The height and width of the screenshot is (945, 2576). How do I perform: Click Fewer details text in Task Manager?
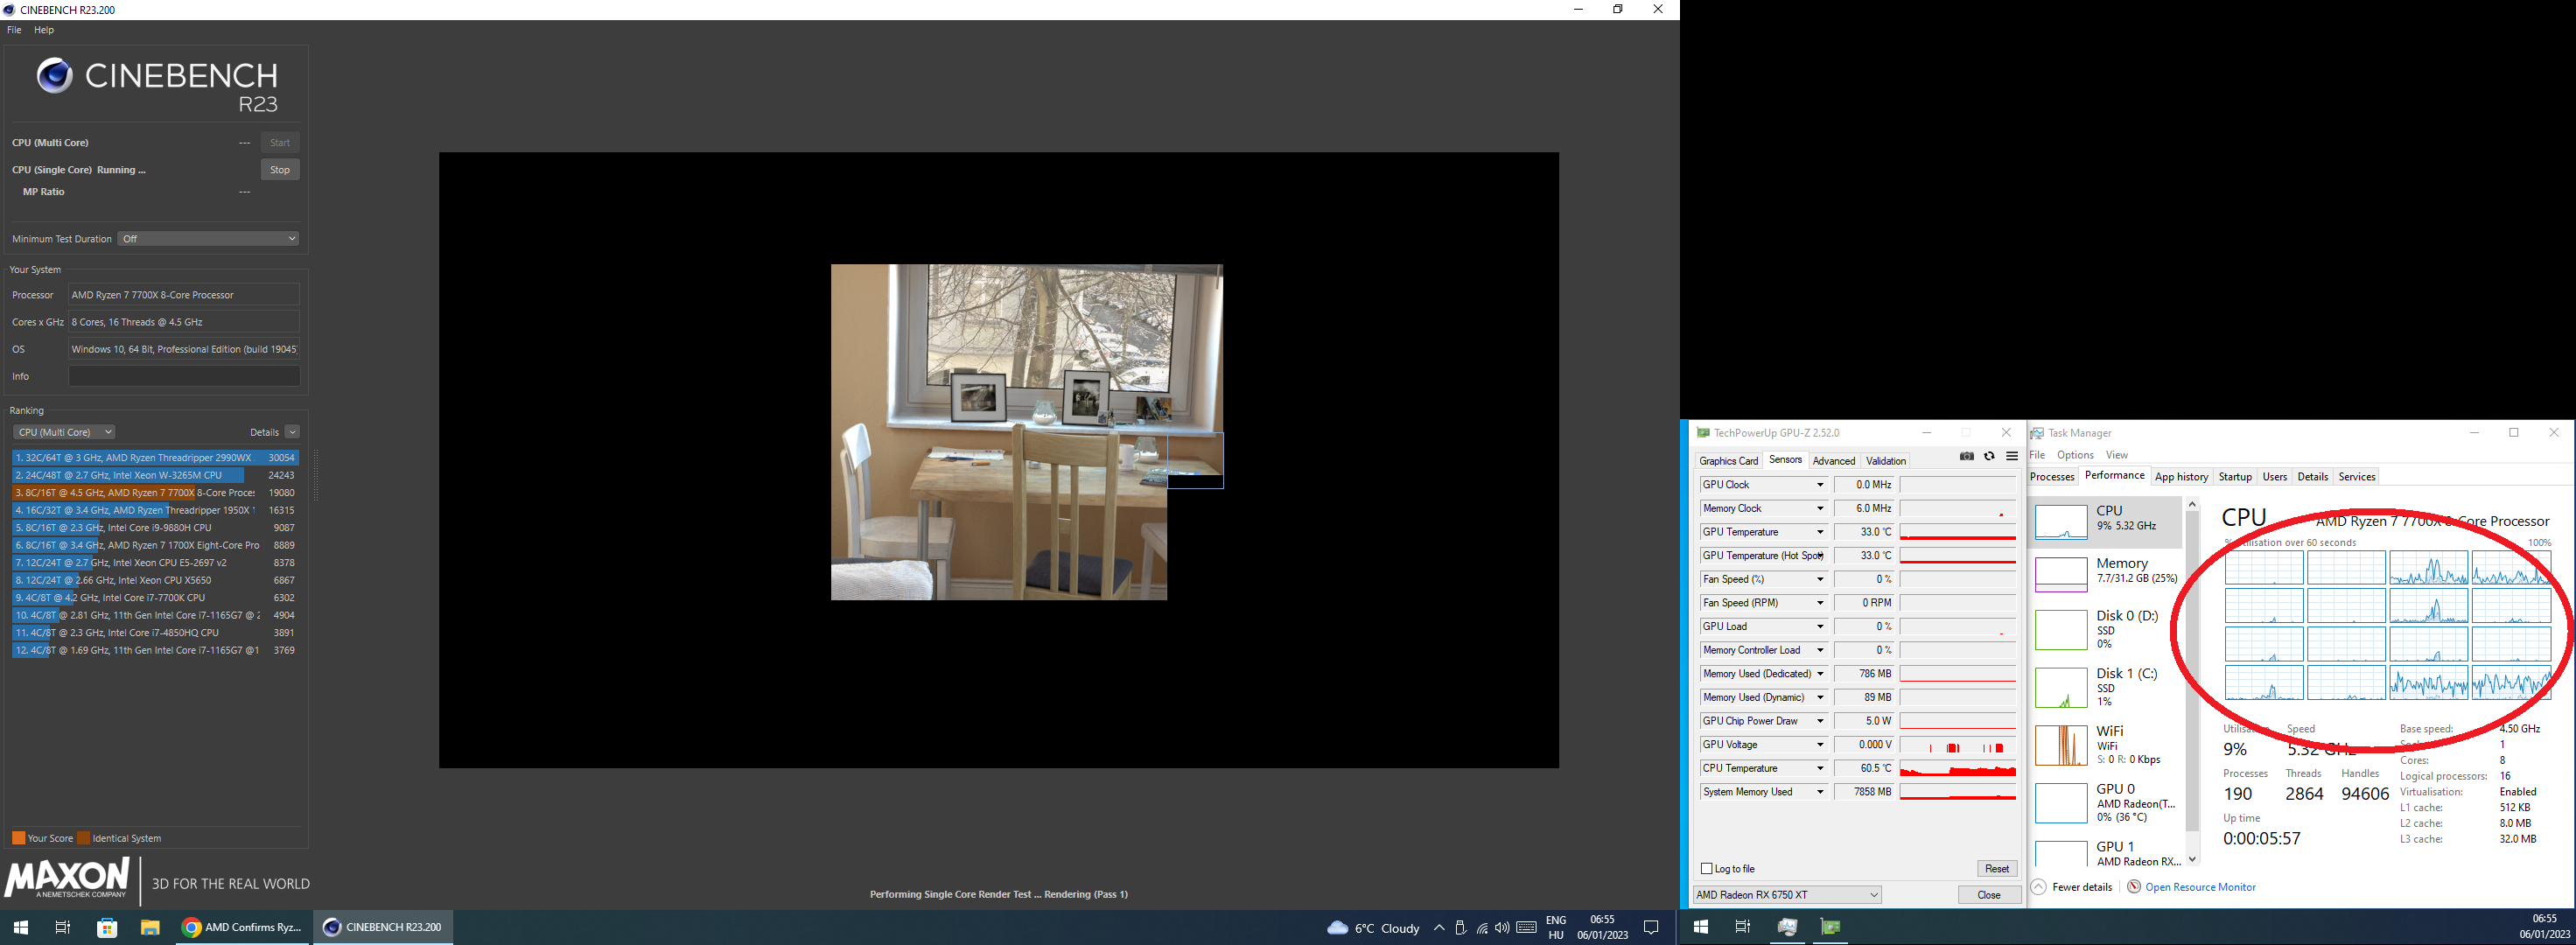pos(2082,887)
